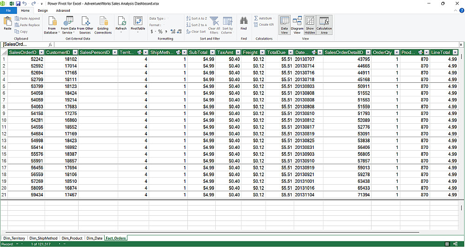
Task: Open the Dim_ShipMethod sheet tab
Action: point(43,238)
